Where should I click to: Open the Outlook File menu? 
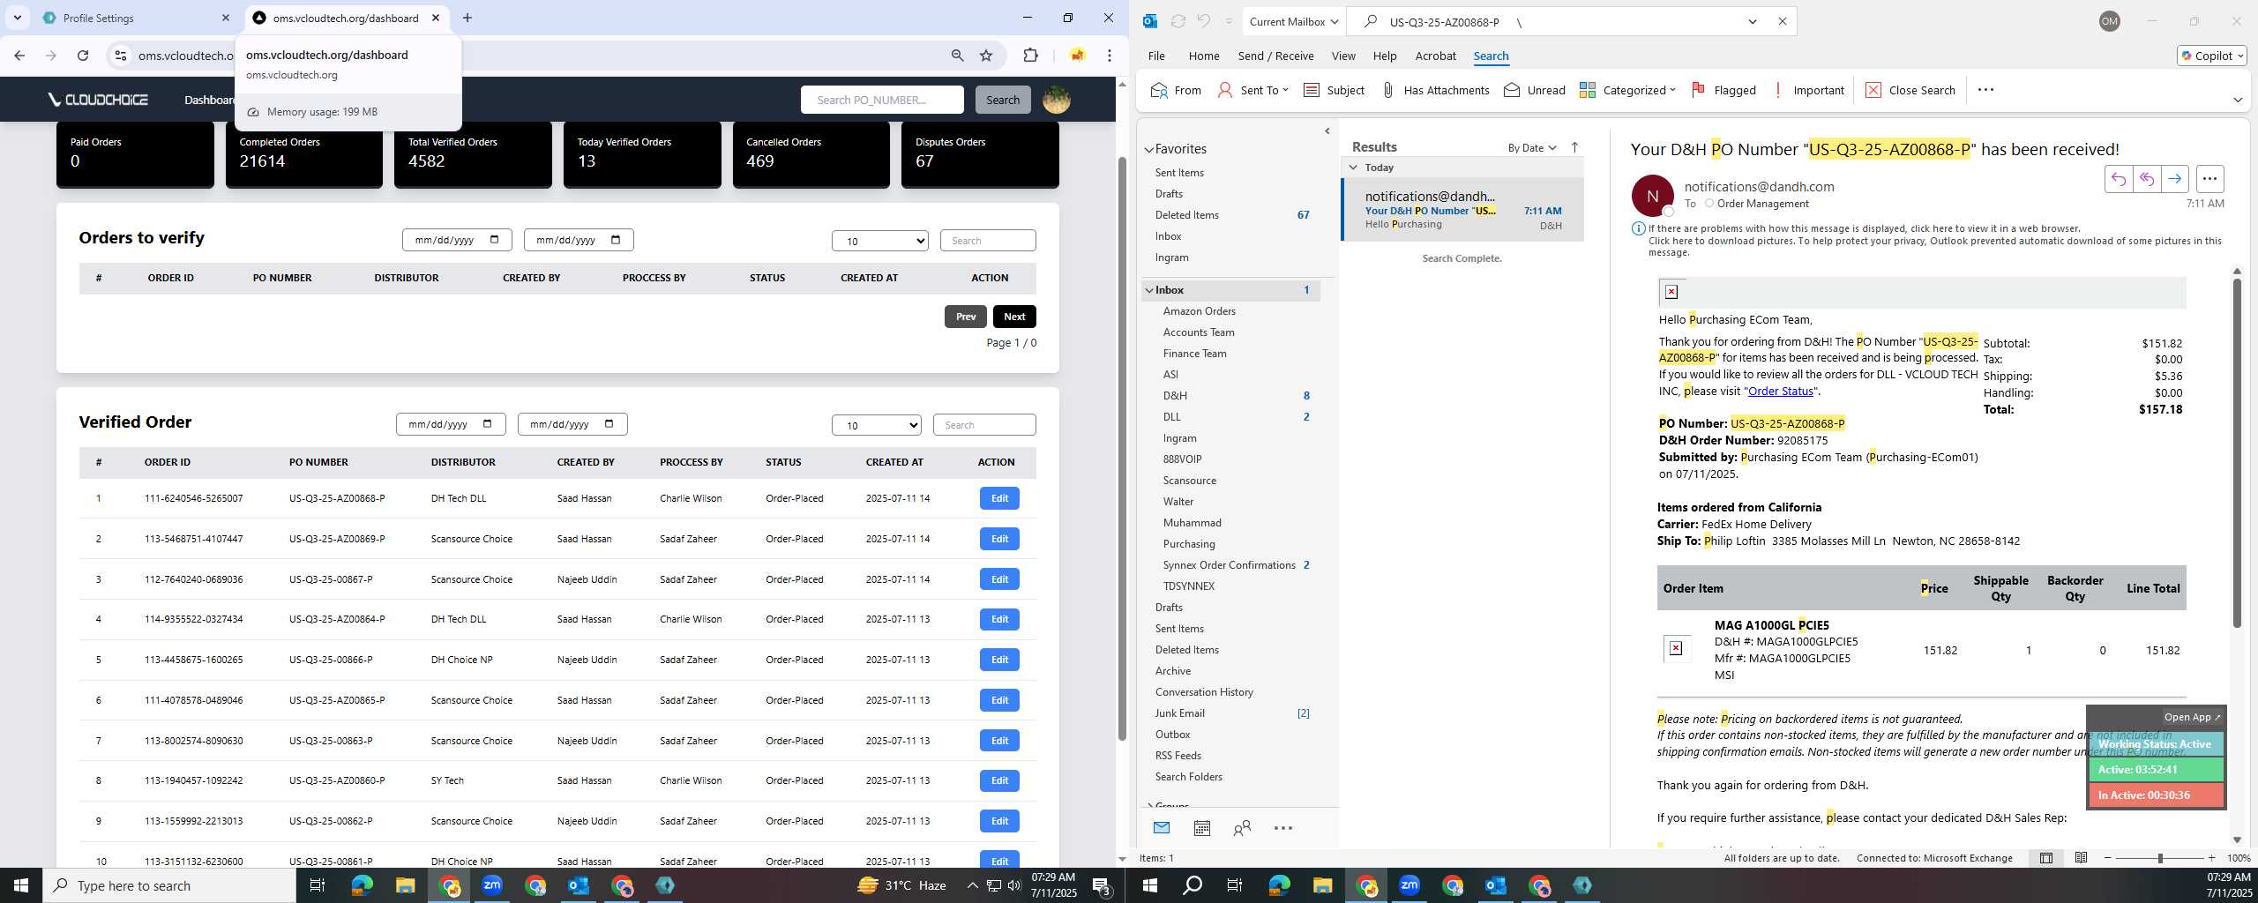[1156, 56]
